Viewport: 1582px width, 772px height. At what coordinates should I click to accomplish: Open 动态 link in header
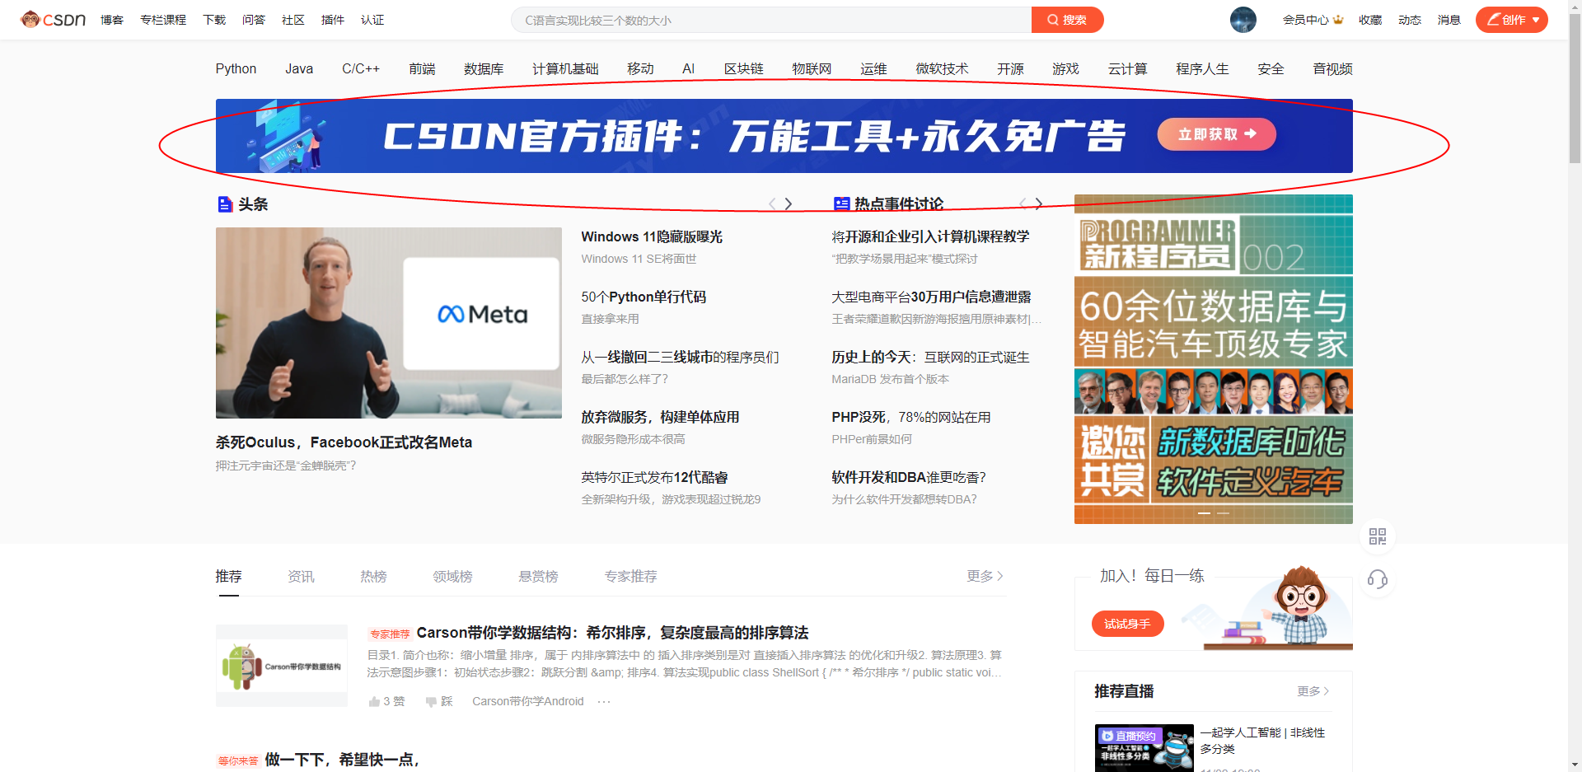[x=1410, y=20]
